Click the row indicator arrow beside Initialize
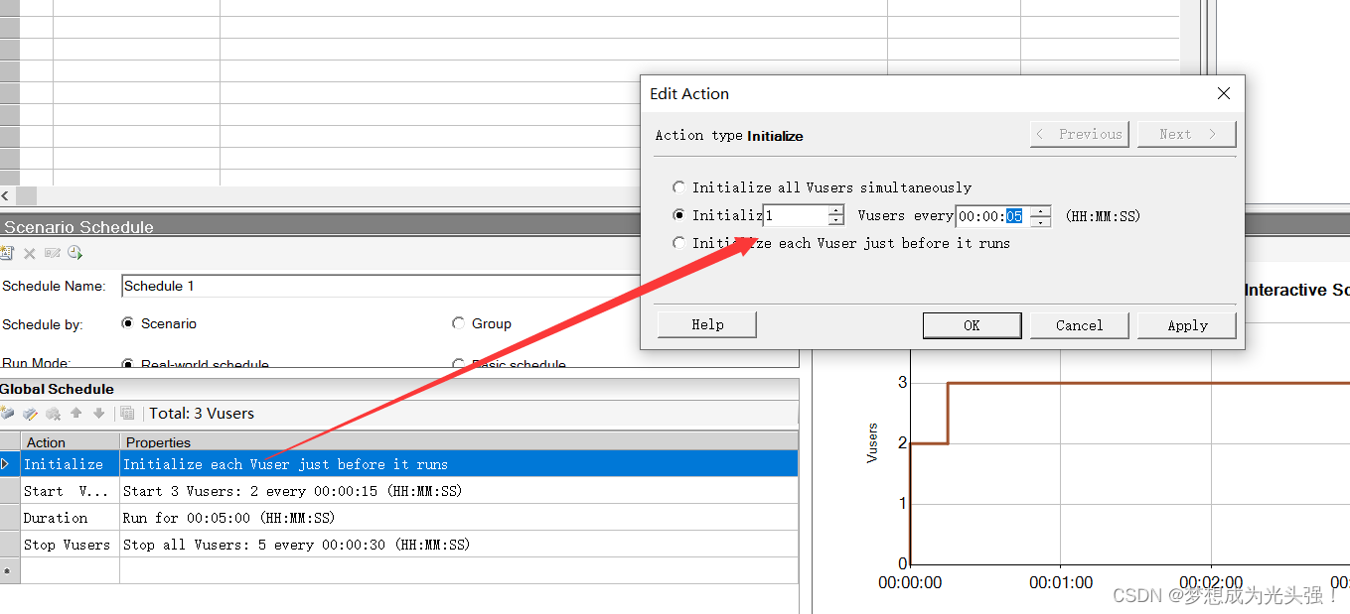The height and width of the screenshot is (614, 1350). 6,463
